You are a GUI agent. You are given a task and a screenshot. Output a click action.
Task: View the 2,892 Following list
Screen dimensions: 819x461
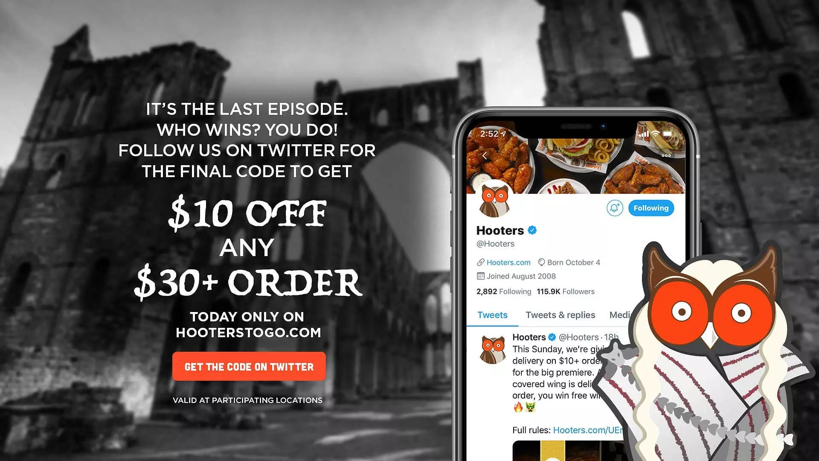click(504, 292)
